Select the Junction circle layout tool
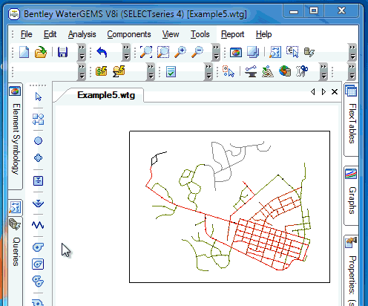Screen dimensions: 368x306 coord(38,141)
